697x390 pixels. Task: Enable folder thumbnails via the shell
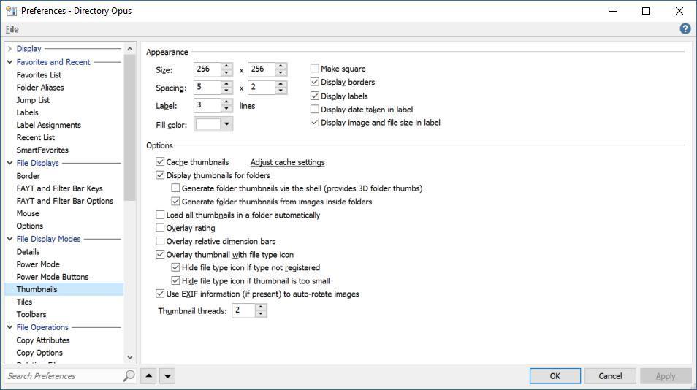click(175, 188)
